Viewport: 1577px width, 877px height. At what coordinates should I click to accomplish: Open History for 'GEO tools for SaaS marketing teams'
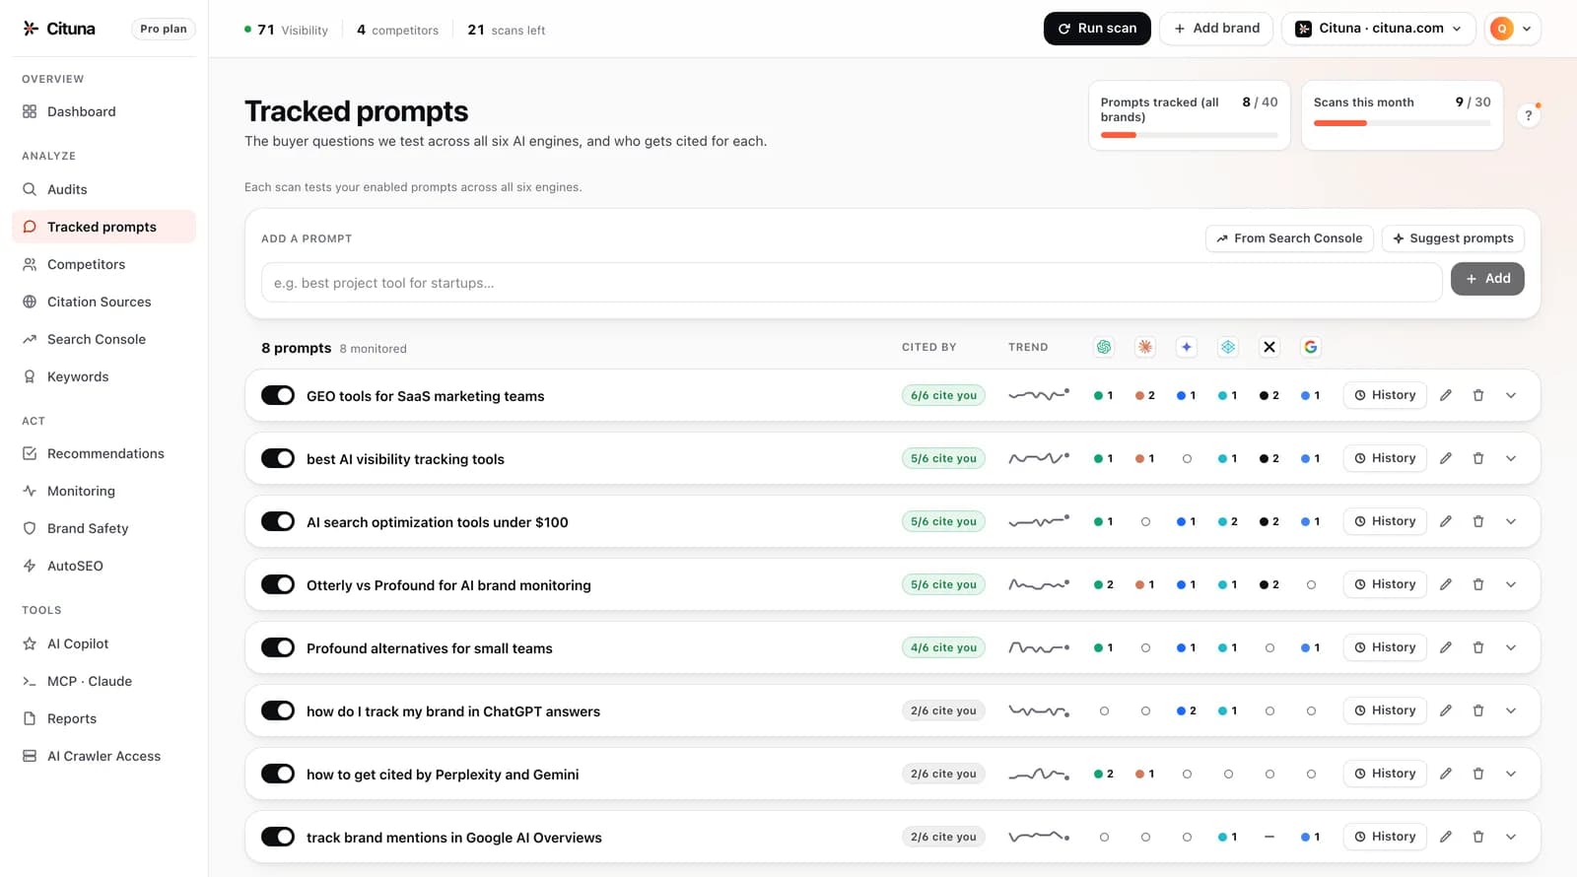tap(1385, 395)
